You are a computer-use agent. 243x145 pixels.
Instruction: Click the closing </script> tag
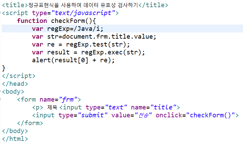(19, 76)
